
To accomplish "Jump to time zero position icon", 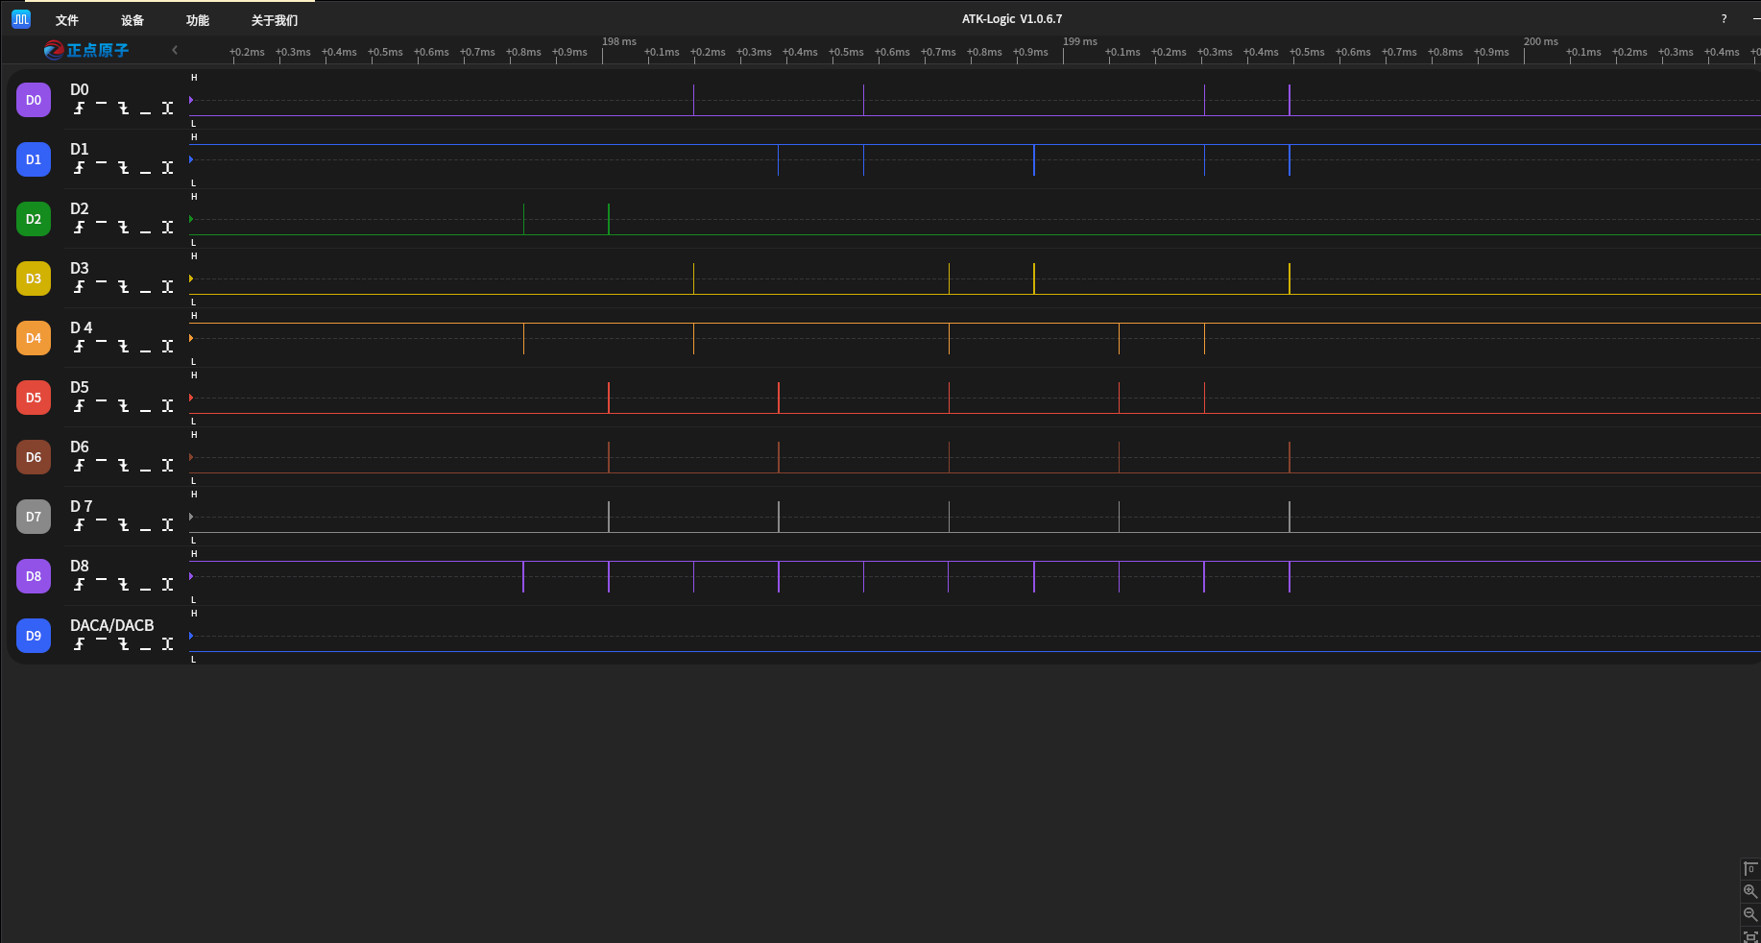I will click(1750, 868).
